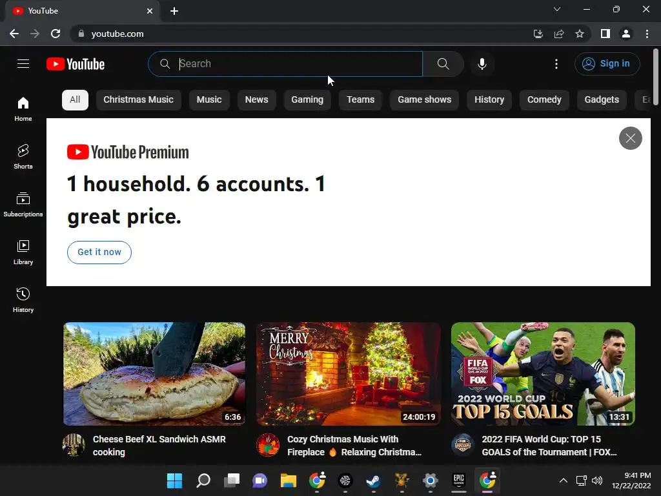Screen dimensions: 661x496
Task: Open Cheese Beef XL Sandwich thumbnail
Action: tap(154, 374)
